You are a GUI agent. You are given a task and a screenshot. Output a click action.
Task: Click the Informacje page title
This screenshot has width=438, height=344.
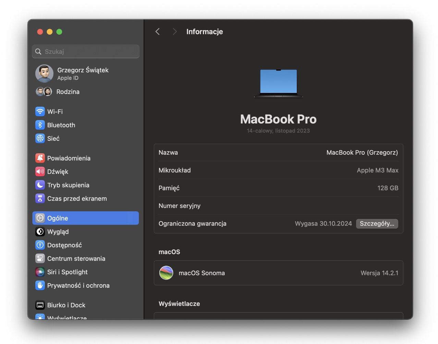tap(205, 32)
